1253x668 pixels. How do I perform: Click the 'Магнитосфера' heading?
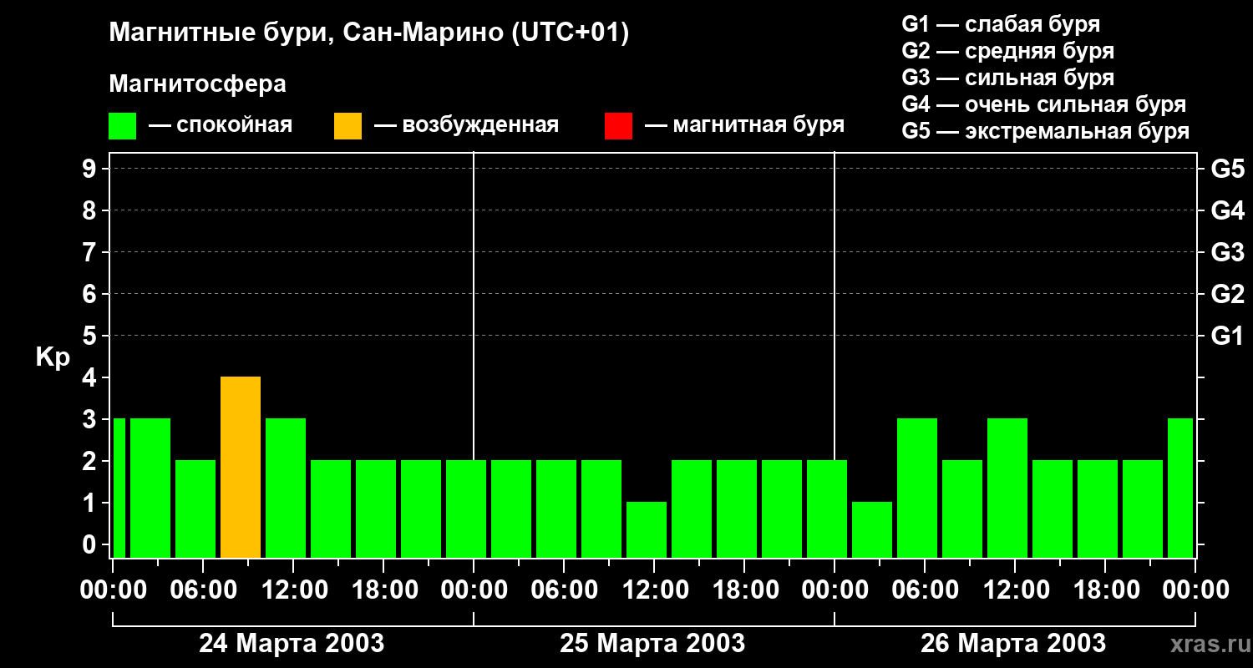click(x=198, y=84)
